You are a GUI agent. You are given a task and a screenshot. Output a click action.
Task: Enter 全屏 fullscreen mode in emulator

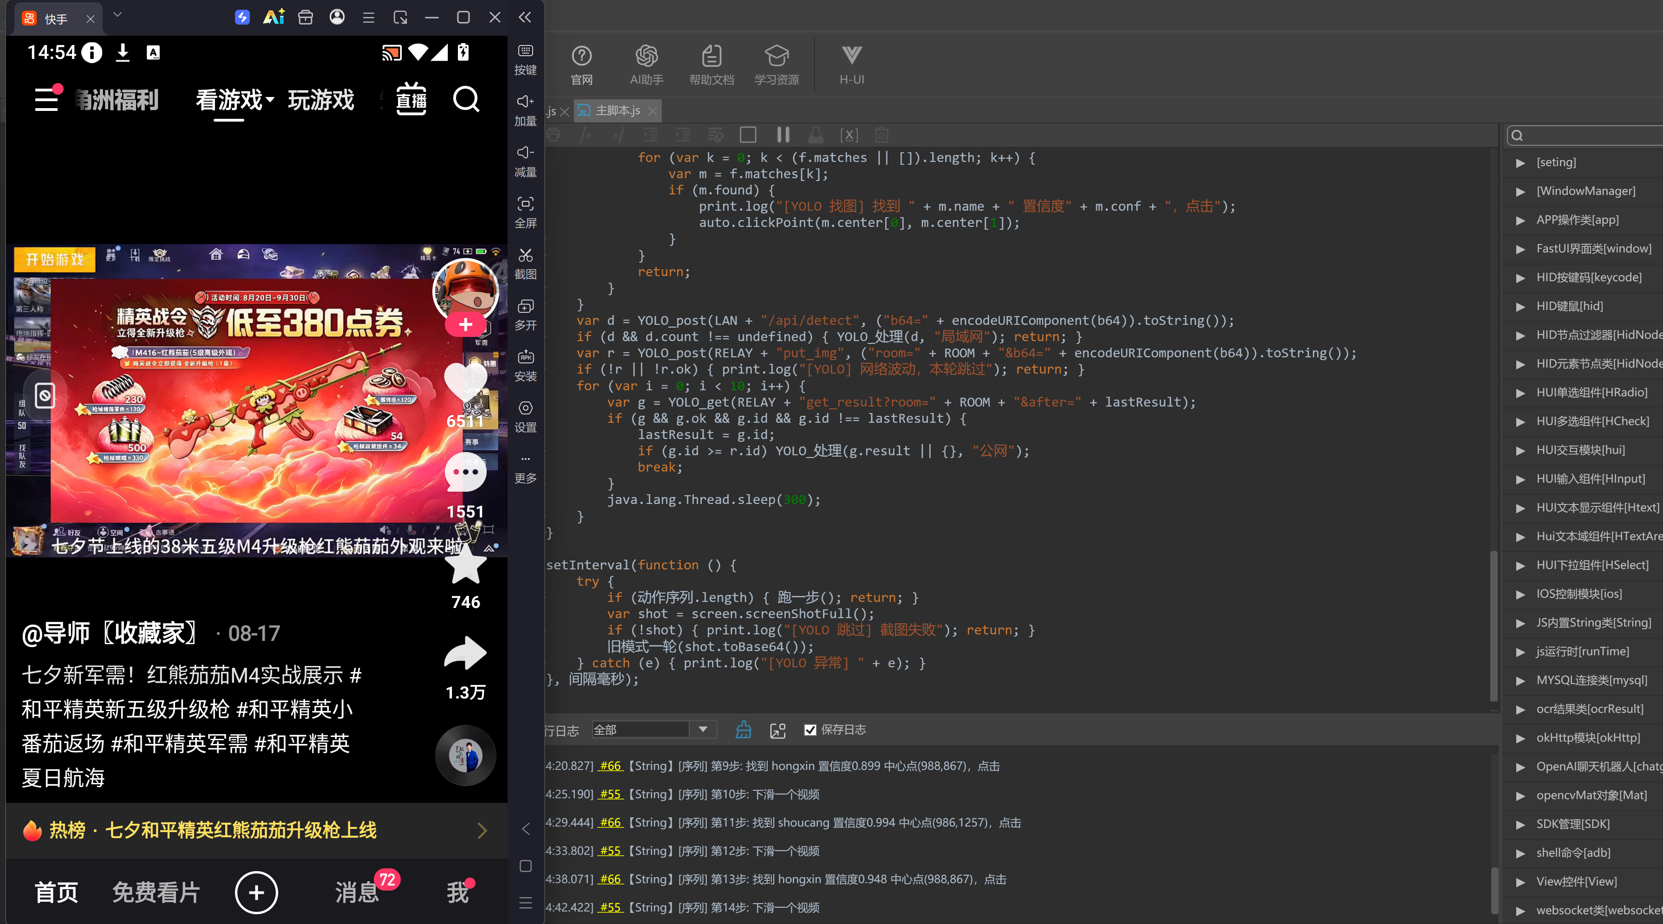tap(526, 212)
